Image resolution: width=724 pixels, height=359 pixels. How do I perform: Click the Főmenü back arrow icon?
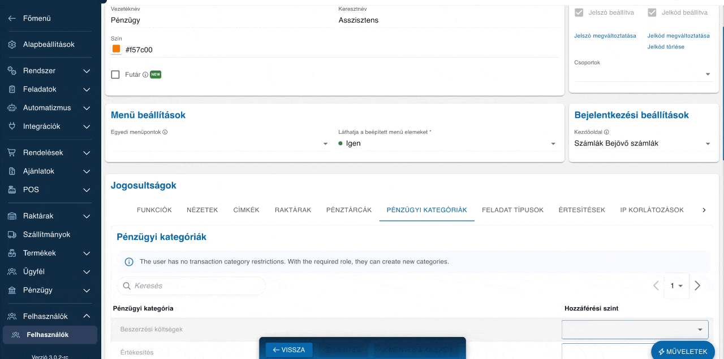12,19
